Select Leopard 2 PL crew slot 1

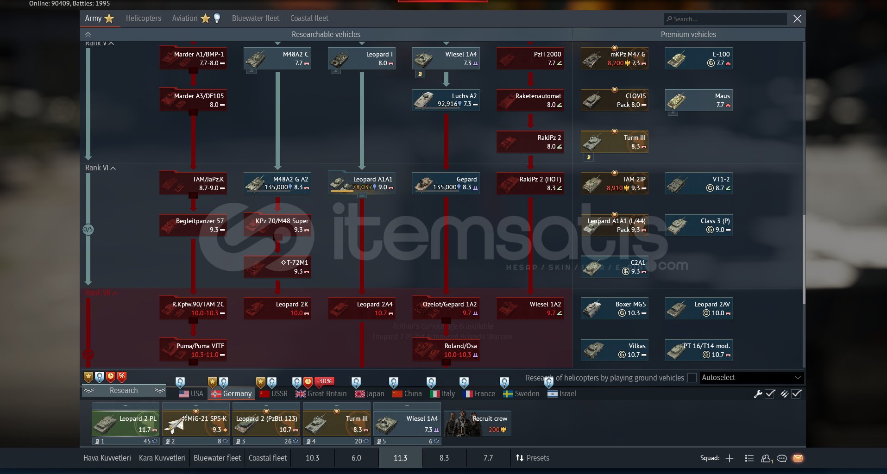(126, 424)
